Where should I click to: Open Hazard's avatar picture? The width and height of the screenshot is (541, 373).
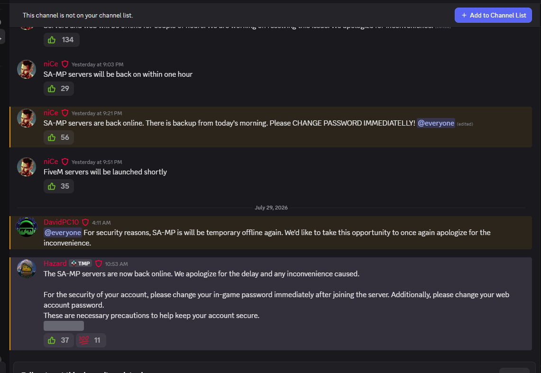click(x=27, y=269)
